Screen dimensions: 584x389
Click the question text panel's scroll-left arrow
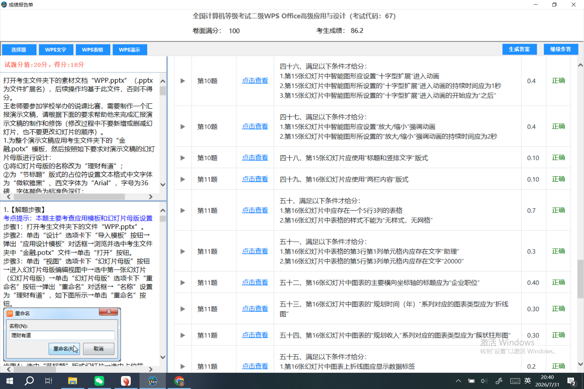point(9,197)
